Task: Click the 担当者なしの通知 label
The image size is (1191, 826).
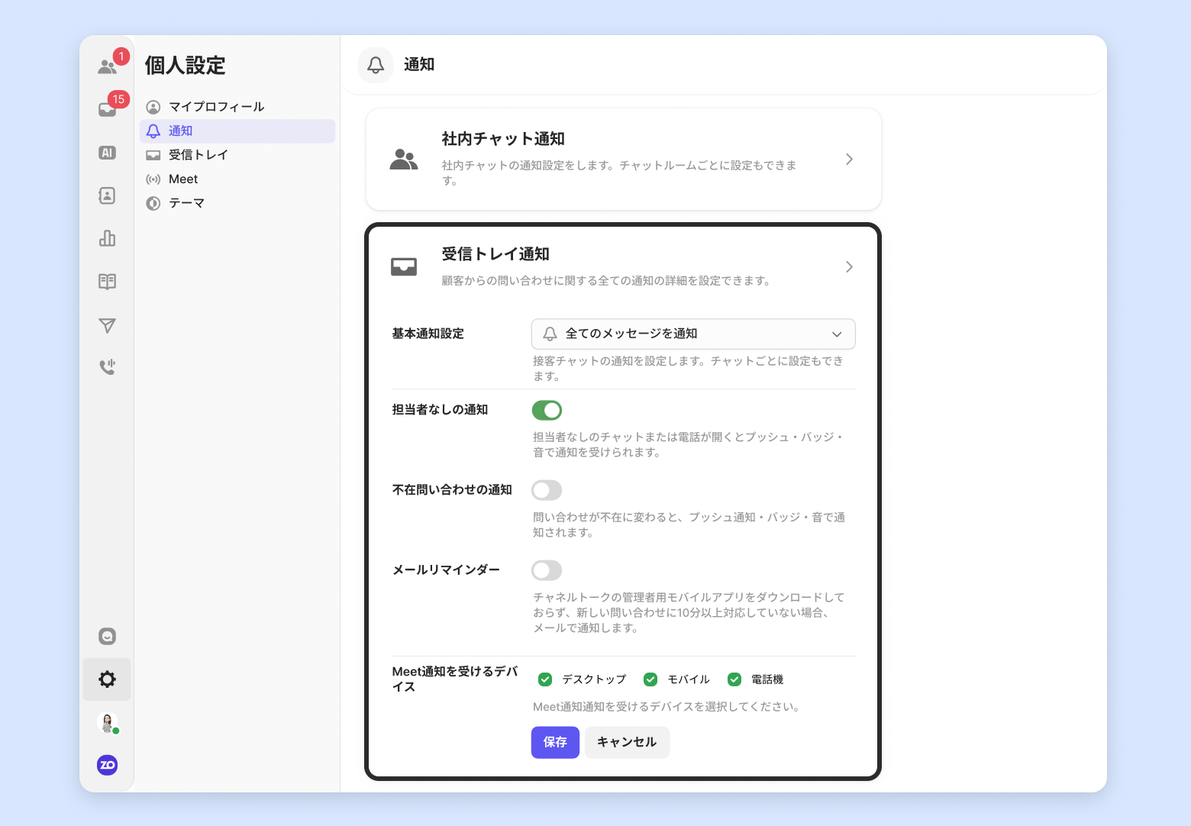Action: click(440, 410)
